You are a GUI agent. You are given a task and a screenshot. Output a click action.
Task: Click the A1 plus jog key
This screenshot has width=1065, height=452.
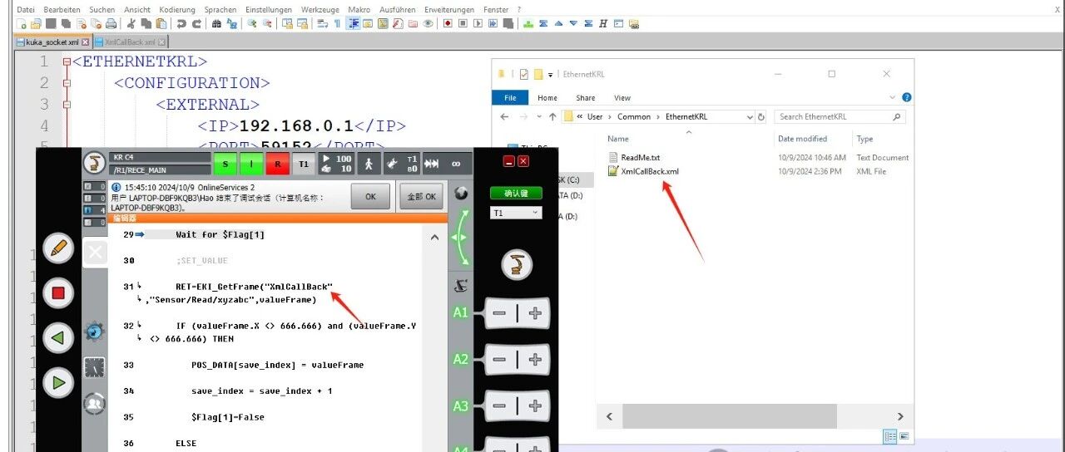point(535,313)
